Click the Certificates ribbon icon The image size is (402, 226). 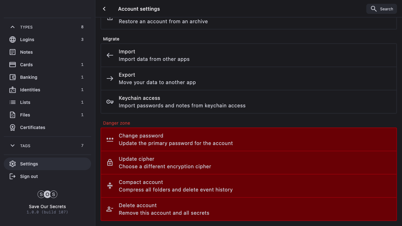coord(13,127)
